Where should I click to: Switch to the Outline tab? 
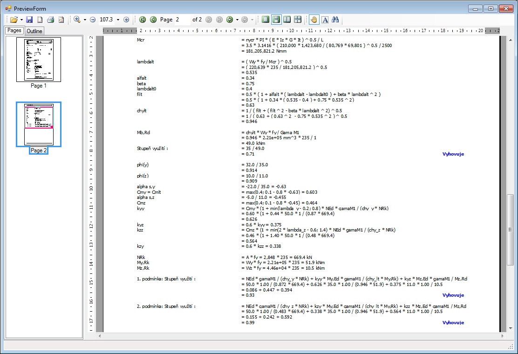pyautogui.click(x=34, y=31)
